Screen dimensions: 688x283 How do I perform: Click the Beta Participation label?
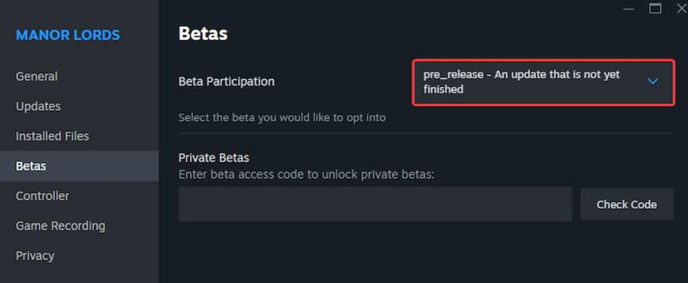click(x=226, y=82)
